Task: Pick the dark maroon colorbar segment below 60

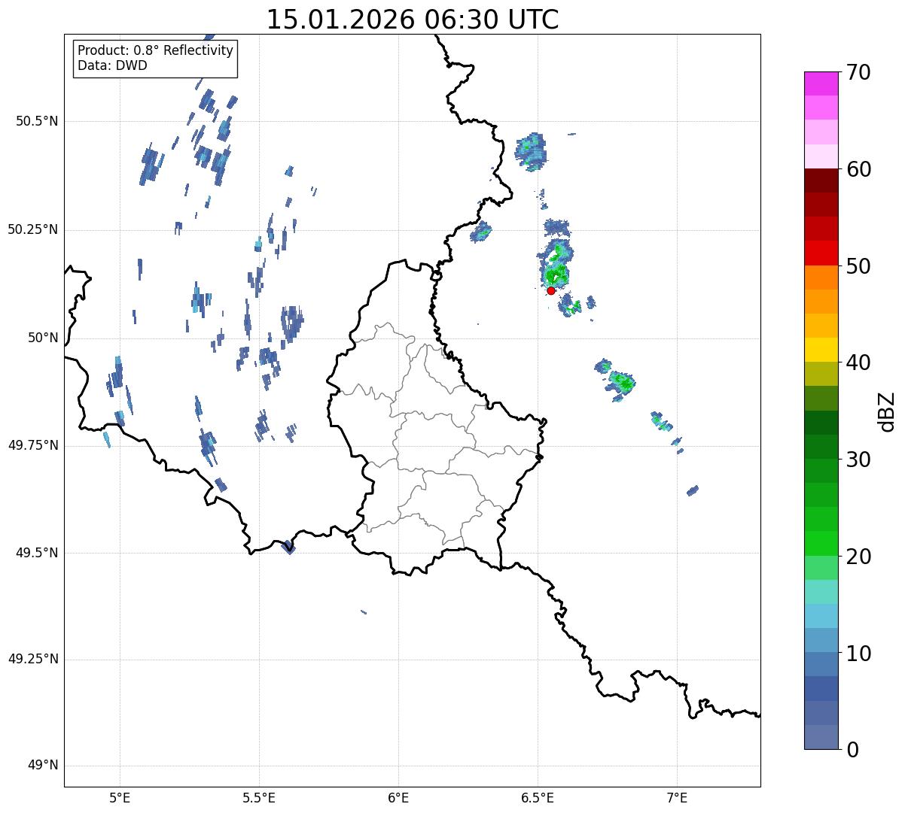Action: click(x=821, y=180)
